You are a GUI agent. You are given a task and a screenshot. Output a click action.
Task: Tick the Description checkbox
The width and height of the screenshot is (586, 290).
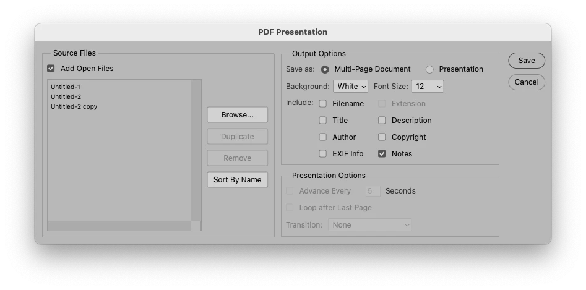click(x=382, y=120)
